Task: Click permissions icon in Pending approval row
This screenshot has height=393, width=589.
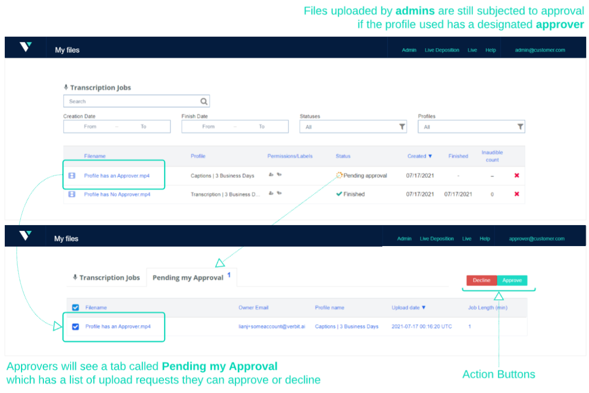Action: (x=271, y=175)
